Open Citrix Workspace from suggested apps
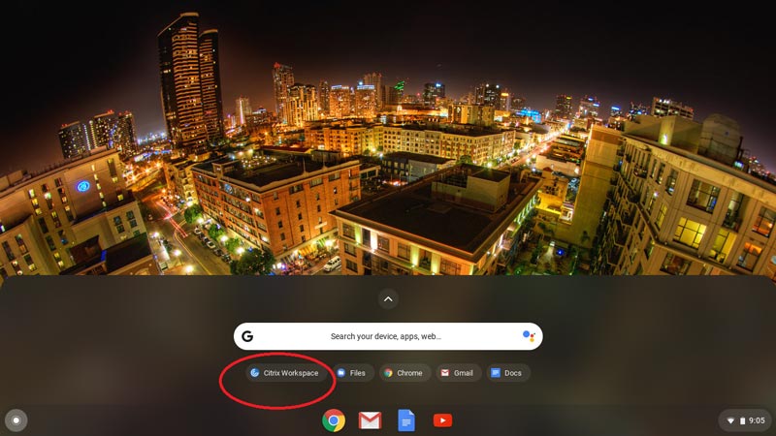Screen dimensions: 776x436 tap(284, 373)
